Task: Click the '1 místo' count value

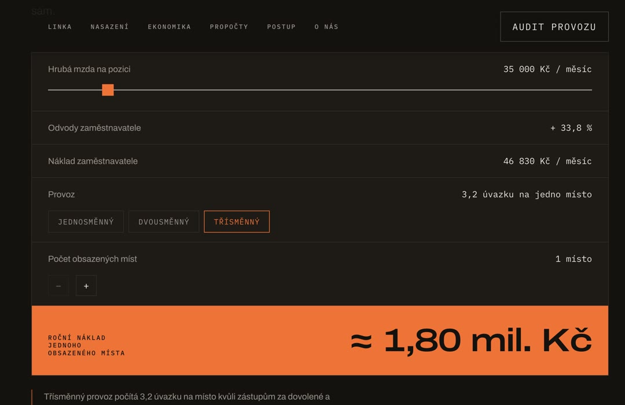Action: click(x=573, y=259)
